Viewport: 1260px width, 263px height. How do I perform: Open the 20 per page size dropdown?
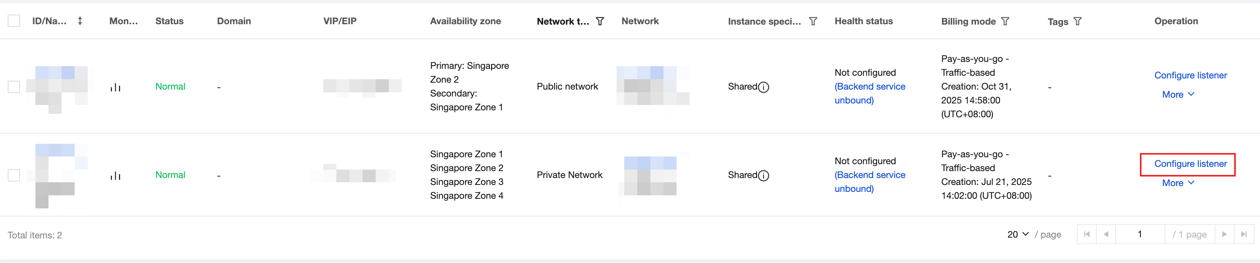coord(1018,235)
